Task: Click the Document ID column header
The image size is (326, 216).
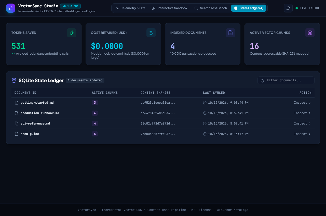Action: coord(25,93)
